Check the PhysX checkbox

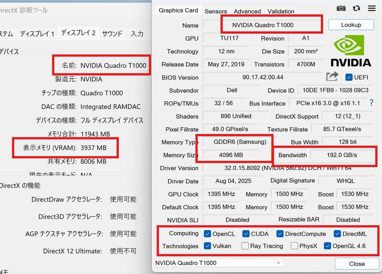(294, 246)
